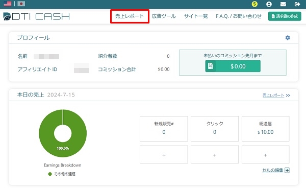Click the DTI CASH logo
Screen dimensions: 306x188
[x=37, y=16]
